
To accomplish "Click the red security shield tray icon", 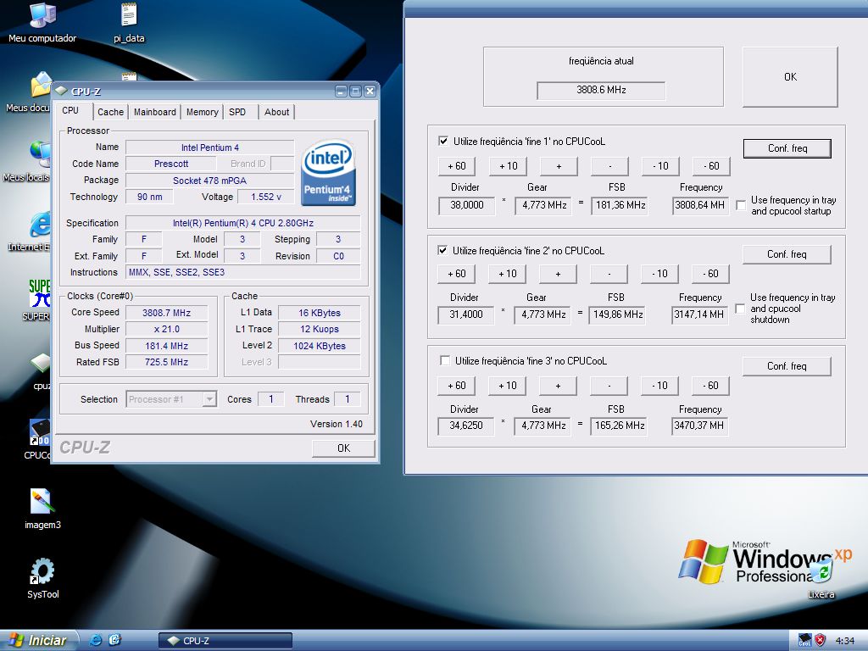I will 821,641.
